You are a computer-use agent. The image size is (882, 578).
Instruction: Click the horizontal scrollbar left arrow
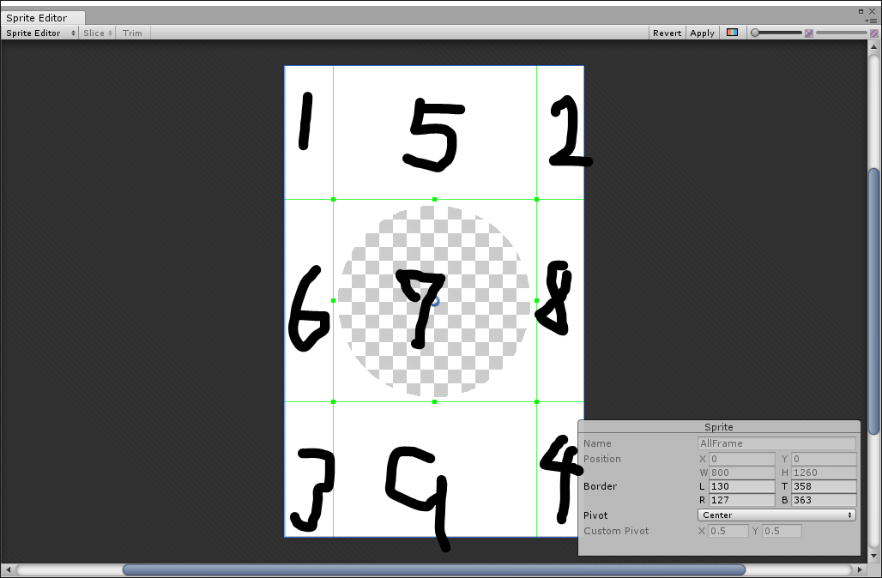pyautogui.click(x=8, y=570)
